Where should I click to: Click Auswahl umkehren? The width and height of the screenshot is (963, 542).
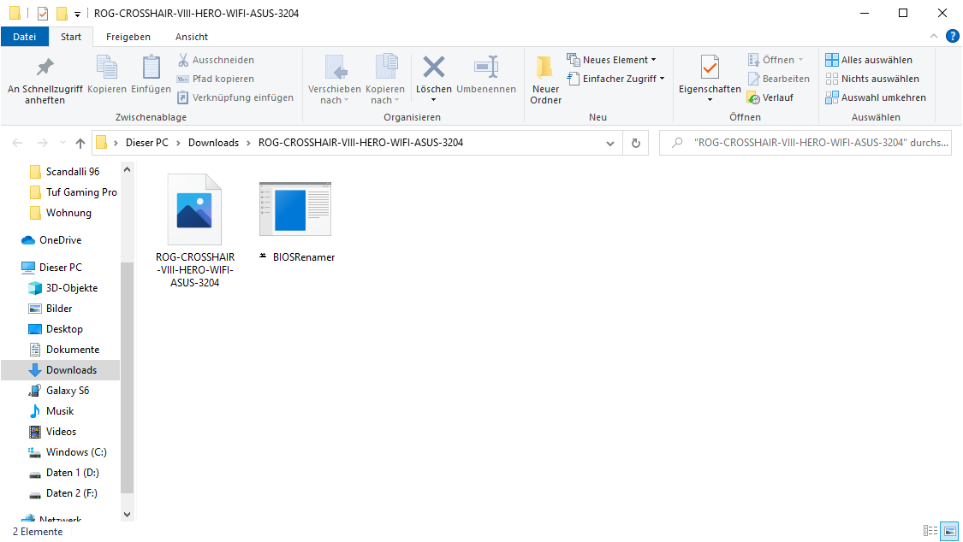click(876, 97)
